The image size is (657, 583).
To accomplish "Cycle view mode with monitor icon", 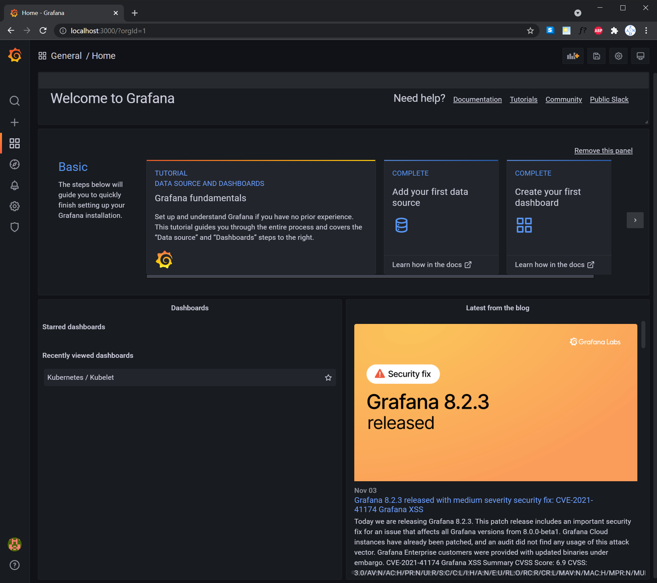I will [640, 56].
